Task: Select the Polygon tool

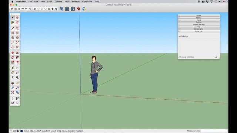Action: click(x=17, y=38)
